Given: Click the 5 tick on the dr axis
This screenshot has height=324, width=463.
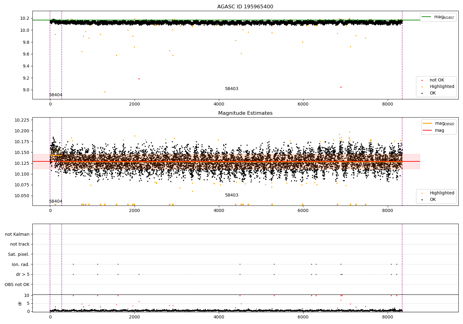Looking at the screenshot, I should (28, 303).
